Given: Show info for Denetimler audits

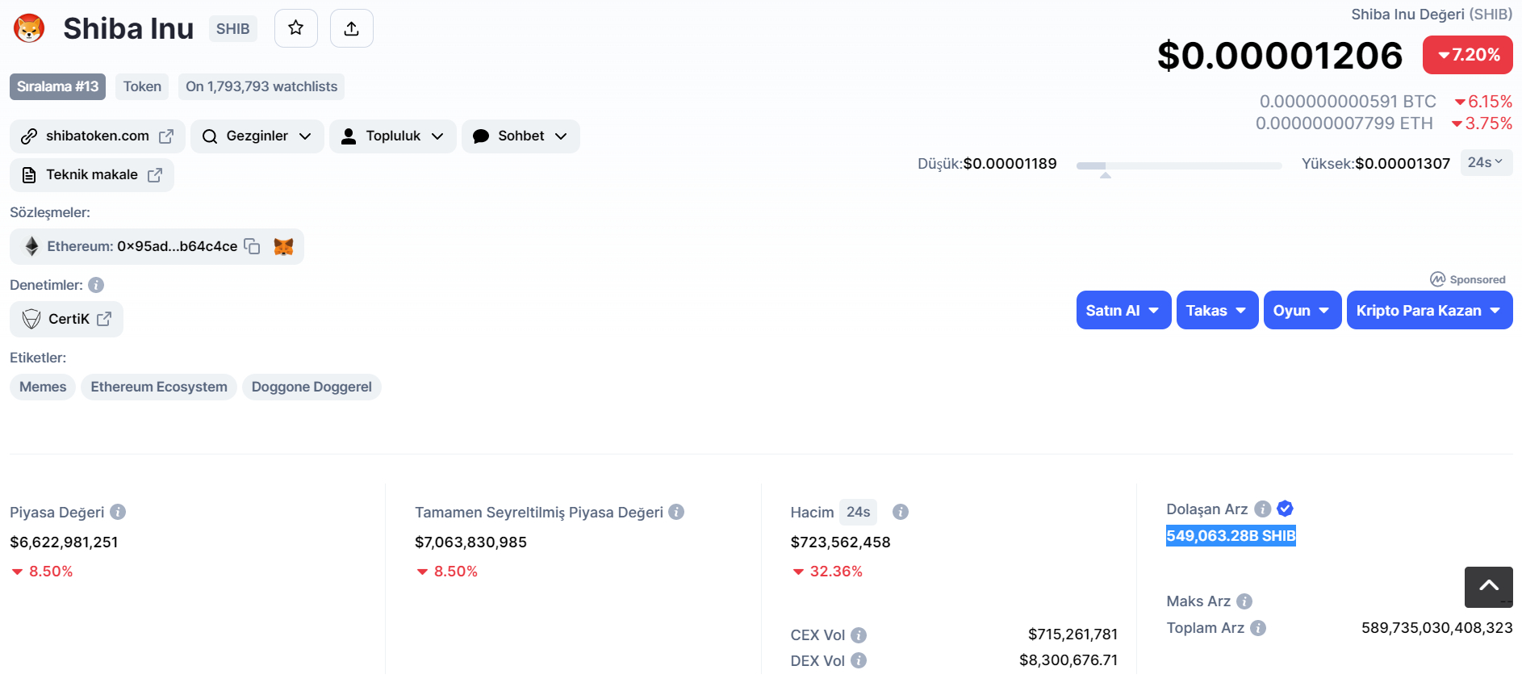Looking at the screenshot, I should (96, 285).
